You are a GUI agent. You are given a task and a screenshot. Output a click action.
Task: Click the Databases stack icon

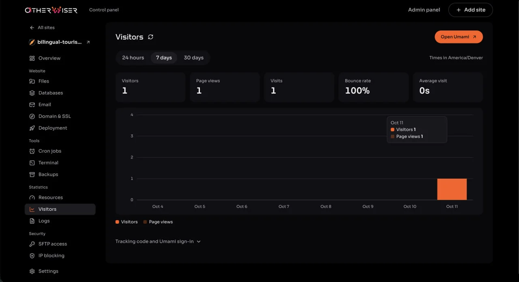32,93
